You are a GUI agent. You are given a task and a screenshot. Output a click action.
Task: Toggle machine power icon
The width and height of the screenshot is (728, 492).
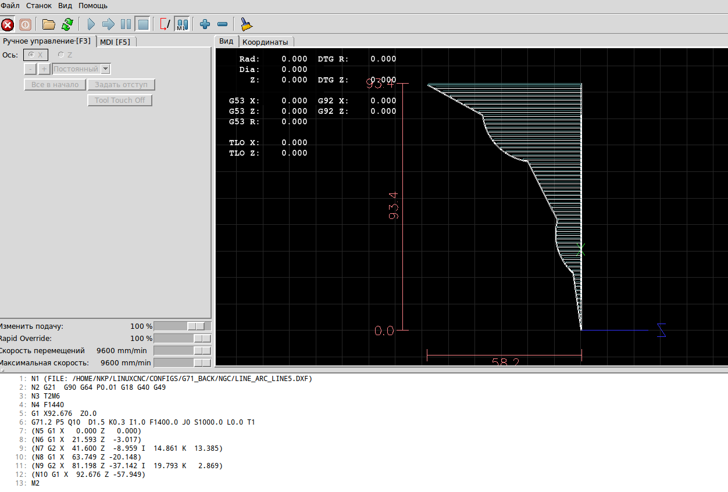(25, 24)
